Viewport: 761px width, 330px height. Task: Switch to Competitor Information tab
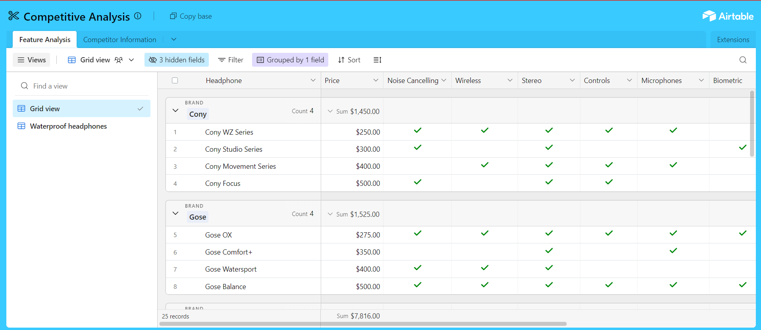coord(119,40)
